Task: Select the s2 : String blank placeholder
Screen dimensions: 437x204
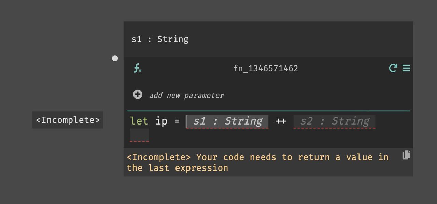Action: 334,121
